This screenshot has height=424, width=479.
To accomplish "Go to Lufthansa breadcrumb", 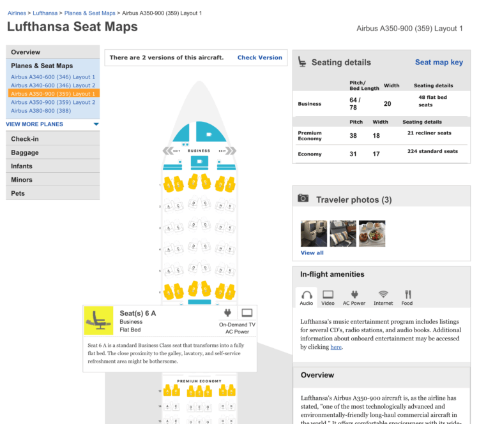I will click(45, 13).
